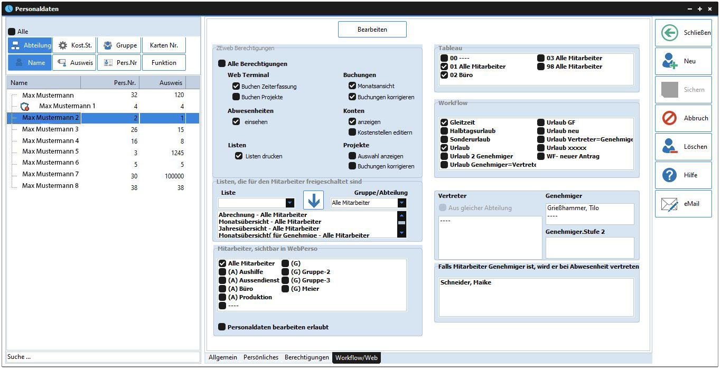Expand the Gruppe/Abteilung dropdown
Image resolution: width=721 pixels, height=370 pixels.
click(401, 203)
